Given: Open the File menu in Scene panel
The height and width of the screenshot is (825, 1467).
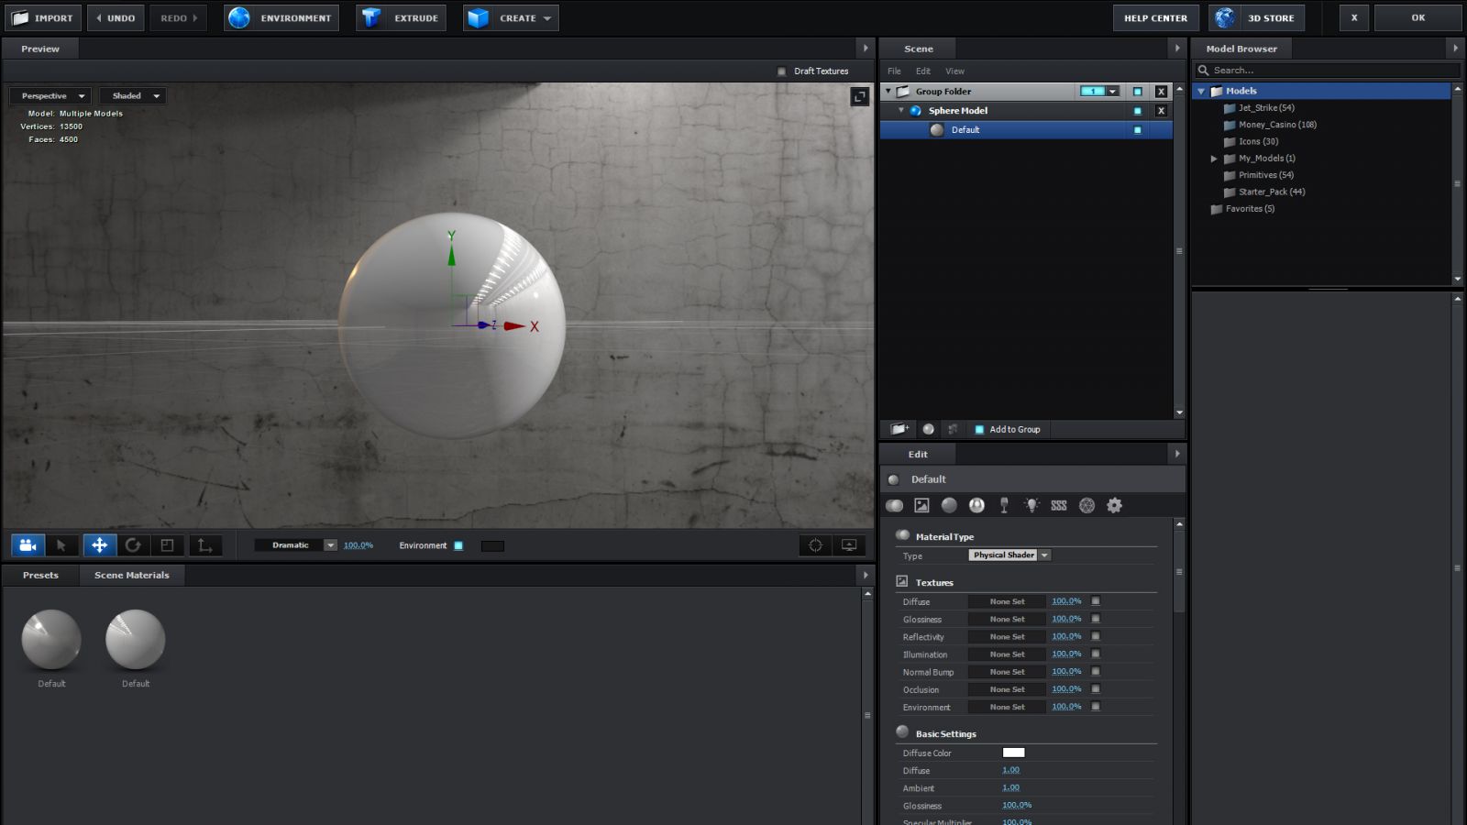Looking at the screenshot, I should (893, 71).
